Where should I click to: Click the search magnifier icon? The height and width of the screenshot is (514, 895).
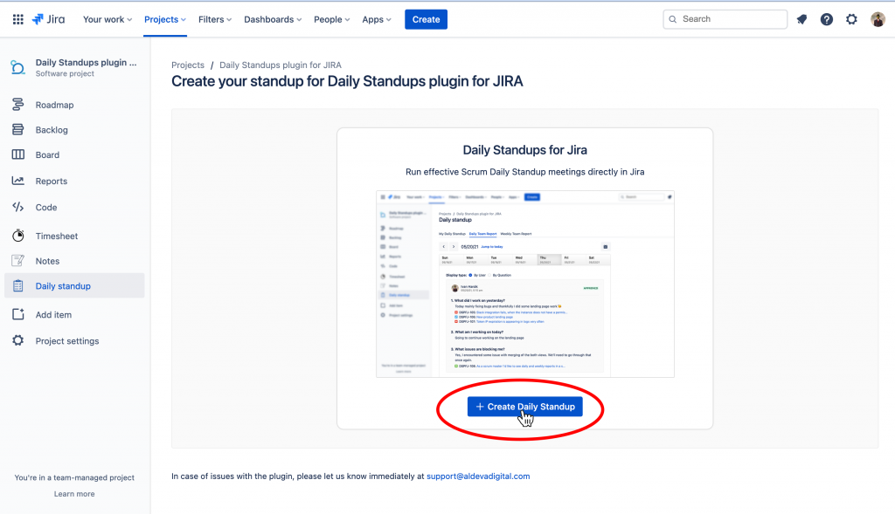673,19
